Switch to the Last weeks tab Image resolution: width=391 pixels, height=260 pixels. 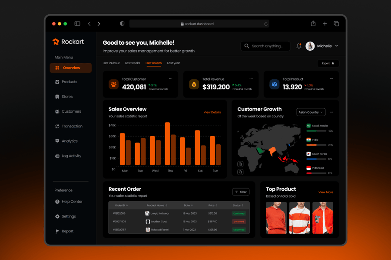pyautogui.click(x=133, y=63)
